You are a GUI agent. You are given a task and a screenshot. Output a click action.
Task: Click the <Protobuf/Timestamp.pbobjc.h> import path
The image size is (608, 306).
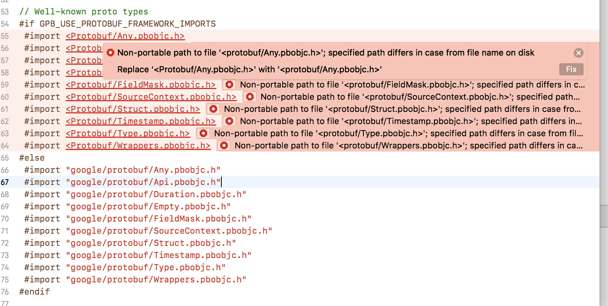141,121
